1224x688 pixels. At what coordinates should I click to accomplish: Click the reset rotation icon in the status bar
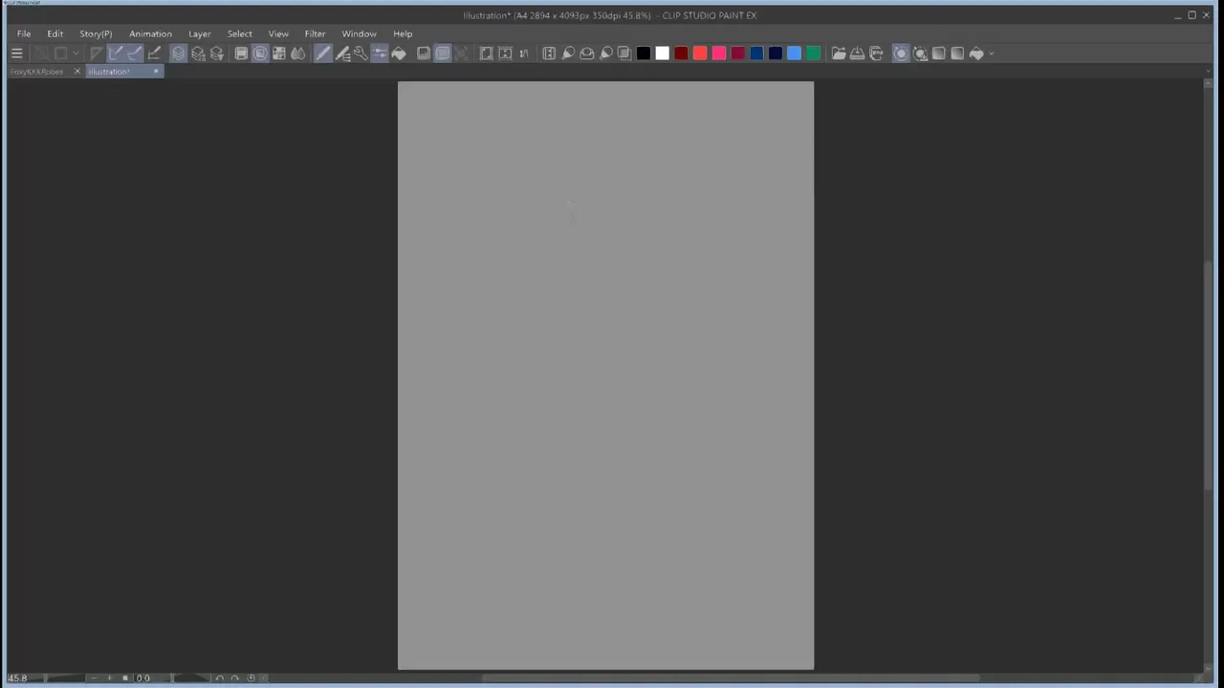coord(251,678)
